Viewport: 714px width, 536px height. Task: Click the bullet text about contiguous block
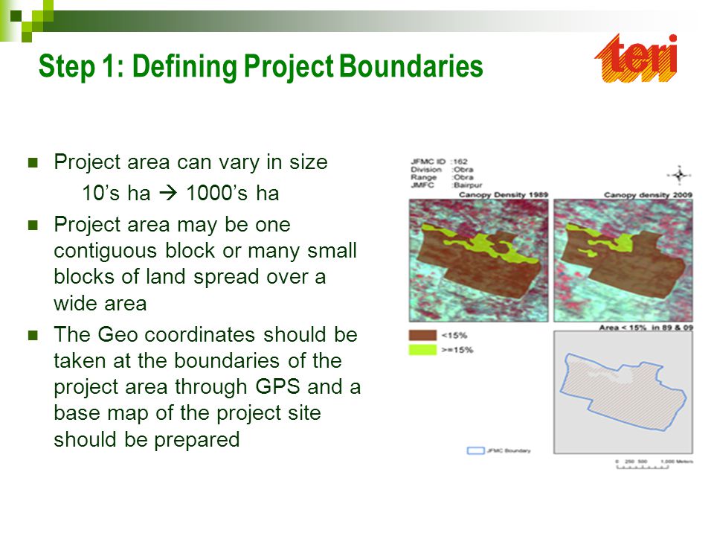tap(205, 264)
